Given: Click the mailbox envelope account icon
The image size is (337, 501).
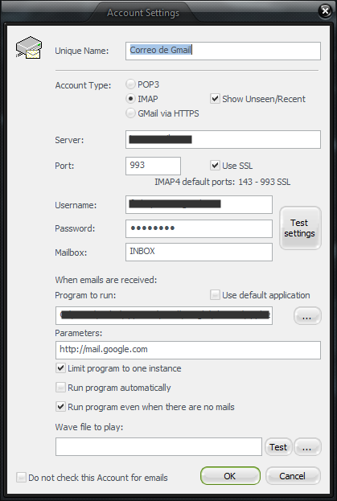Looking at the screenshot, I should click(29, 47).
